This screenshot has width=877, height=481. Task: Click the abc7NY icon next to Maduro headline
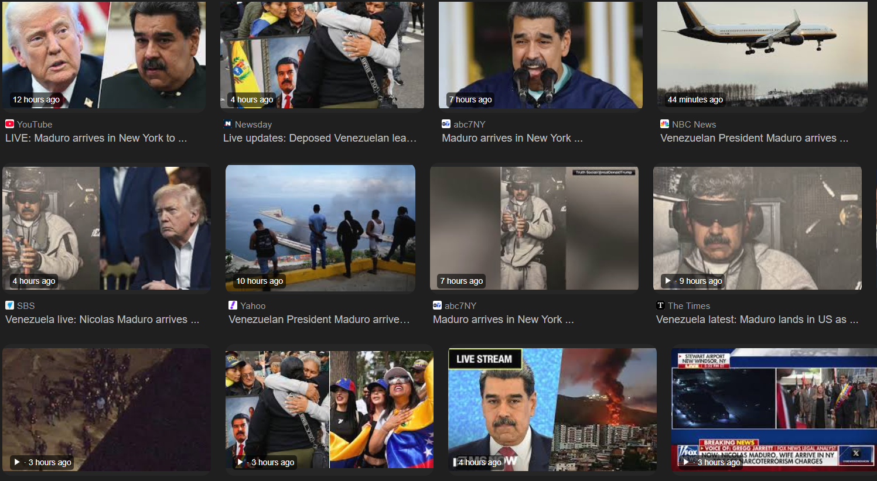pos(445,124)
